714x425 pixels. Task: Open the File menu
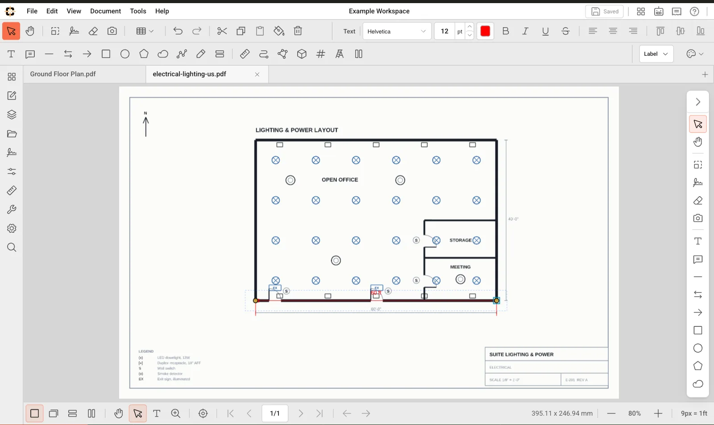click(x=32, y=11)
